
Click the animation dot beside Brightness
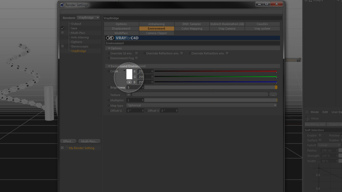click(x=109, y=88)
